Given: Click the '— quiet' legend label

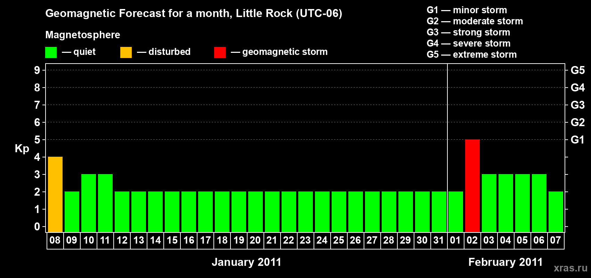Looking at the screenshot, I should point(79,52).
